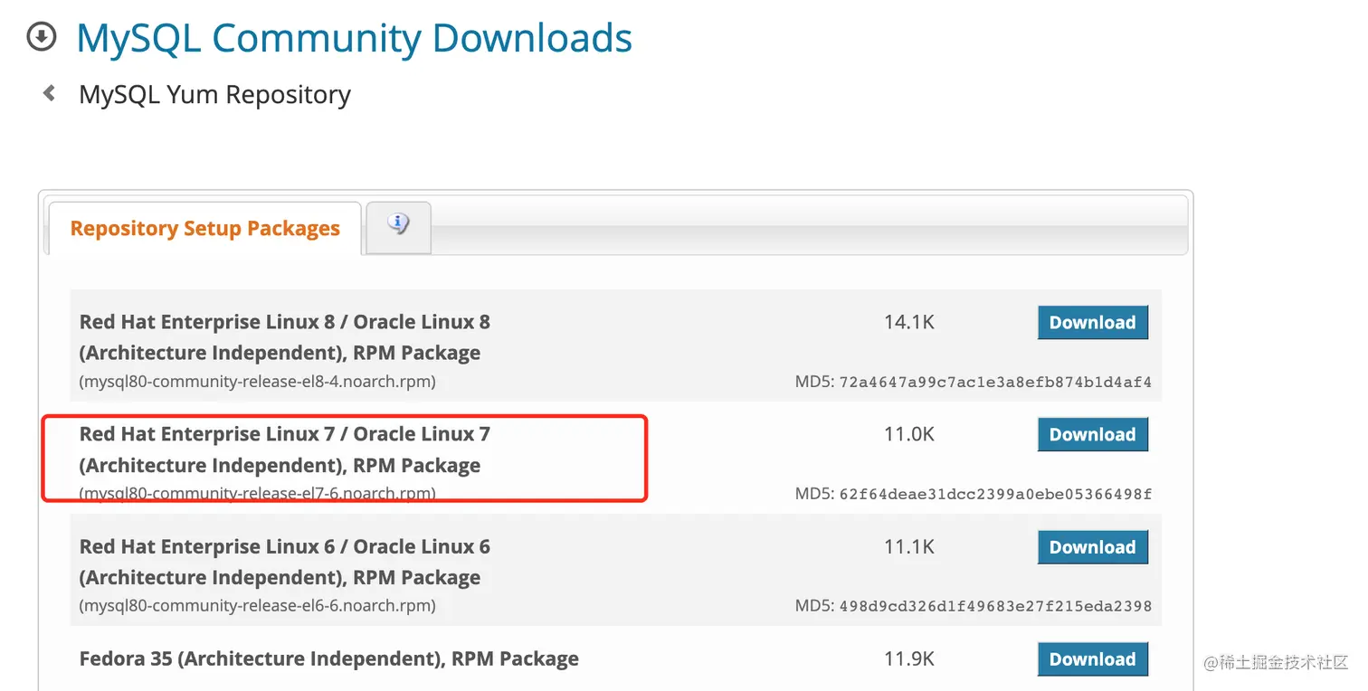Click the 'Red Hat Enterprise Linux 8 / Oracle Linux 8' title
1368x691 pixels.
coord(285,322)
